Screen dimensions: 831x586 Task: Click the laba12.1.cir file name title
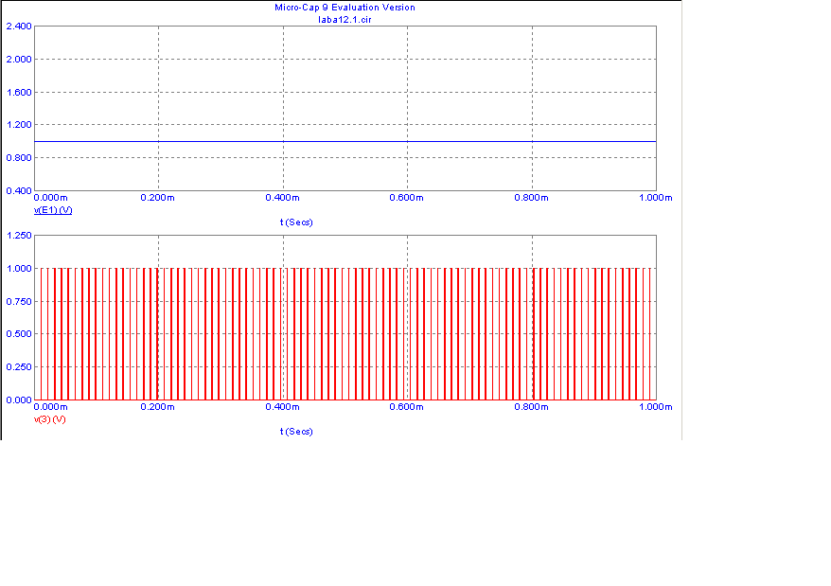pos(345,20)
